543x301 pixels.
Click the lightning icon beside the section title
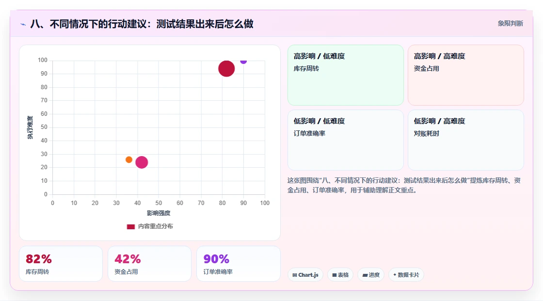[23, 24]
